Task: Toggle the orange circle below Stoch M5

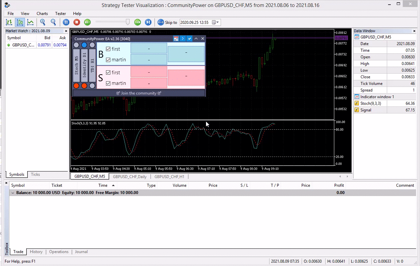Action: 76,86
